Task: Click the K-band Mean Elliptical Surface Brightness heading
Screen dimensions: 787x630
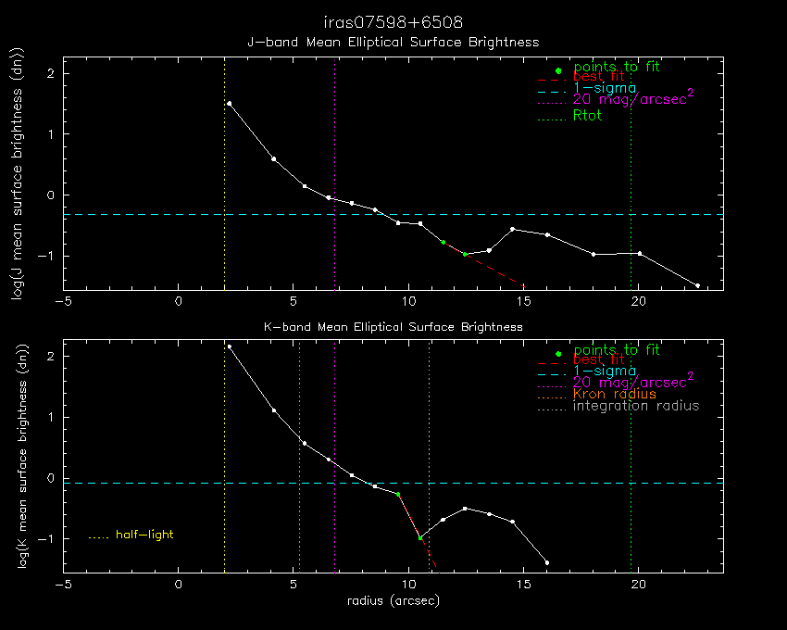Action: tap(393, 327)
